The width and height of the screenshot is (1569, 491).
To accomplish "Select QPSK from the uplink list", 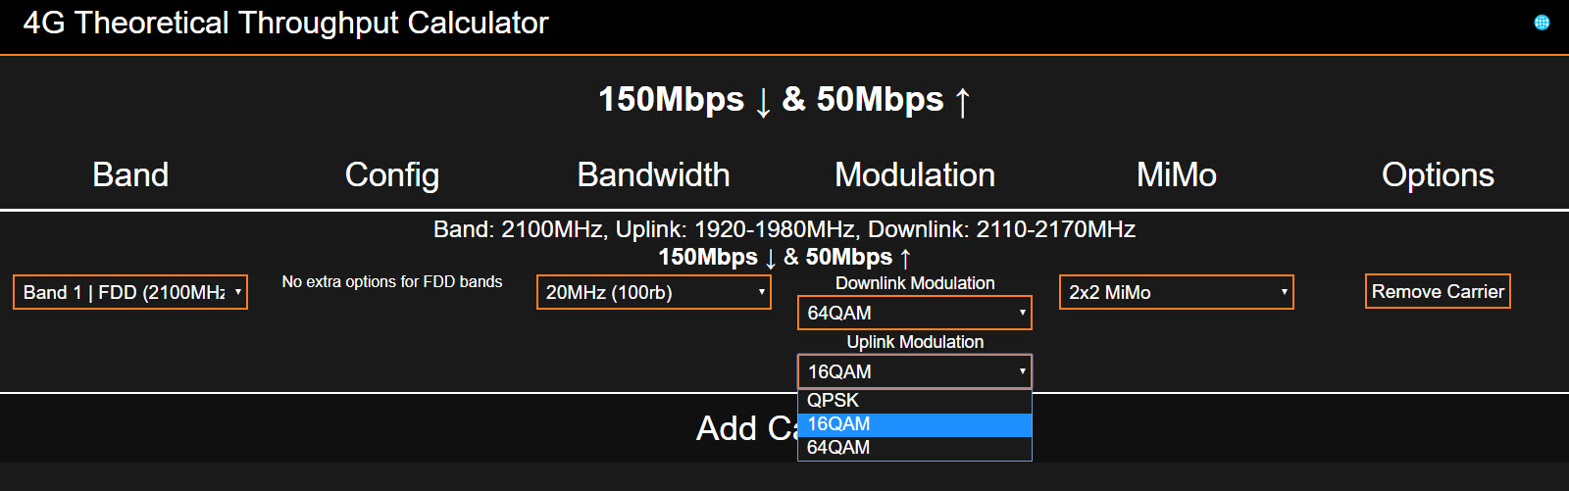I will pyautogui.click(x=914, y=401).
